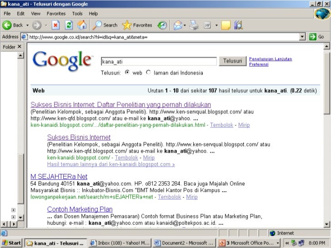Screen dimensions: 331x248
Task: Open Daftar Penelitian yang pernah dilakukan result
Action: [x=121, y=104]
